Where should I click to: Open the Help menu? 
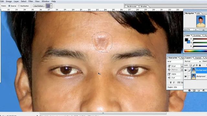click(53, 1)
